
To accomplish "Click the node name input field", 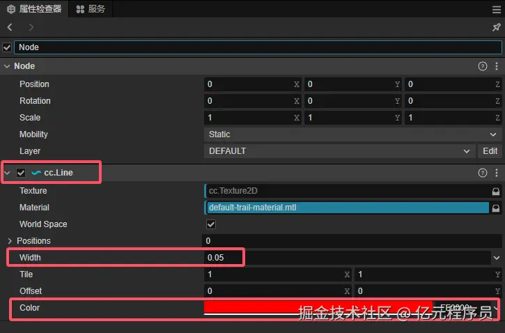I will [x=258, y=47].
